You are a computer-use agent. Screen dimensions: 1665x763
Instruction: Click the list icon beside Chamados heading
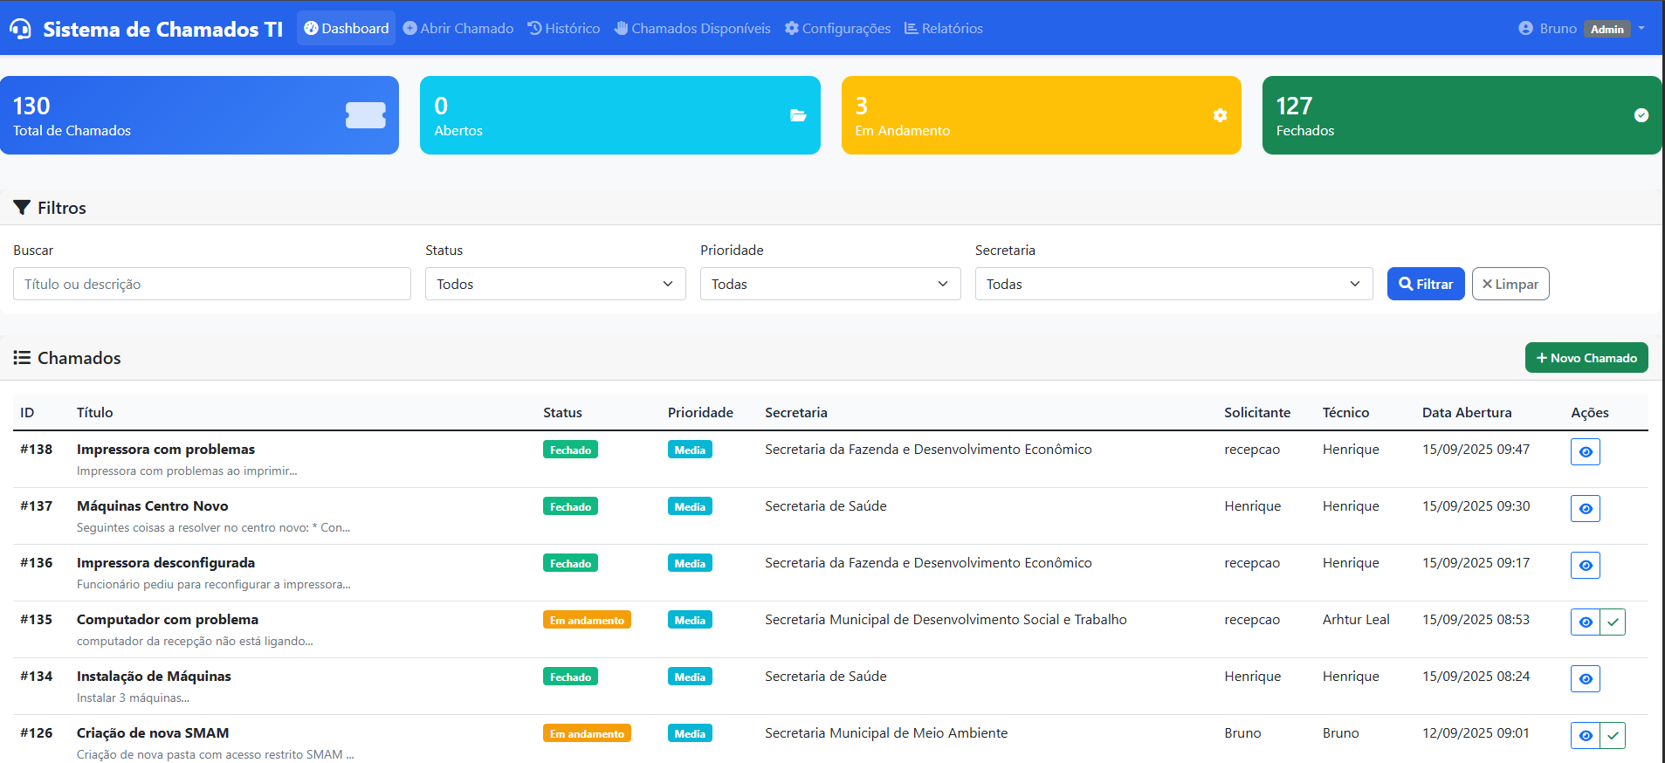[x=22, y=358]
